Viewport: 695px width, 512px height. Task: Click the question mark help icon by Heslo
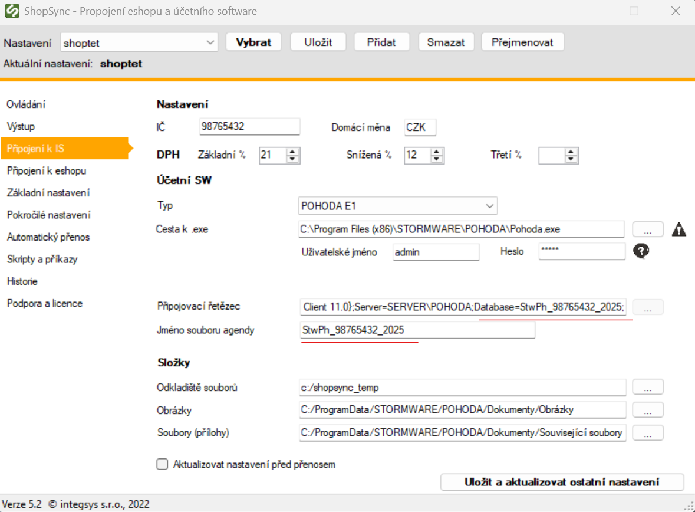pyautogui.click(x=641, y=251)
